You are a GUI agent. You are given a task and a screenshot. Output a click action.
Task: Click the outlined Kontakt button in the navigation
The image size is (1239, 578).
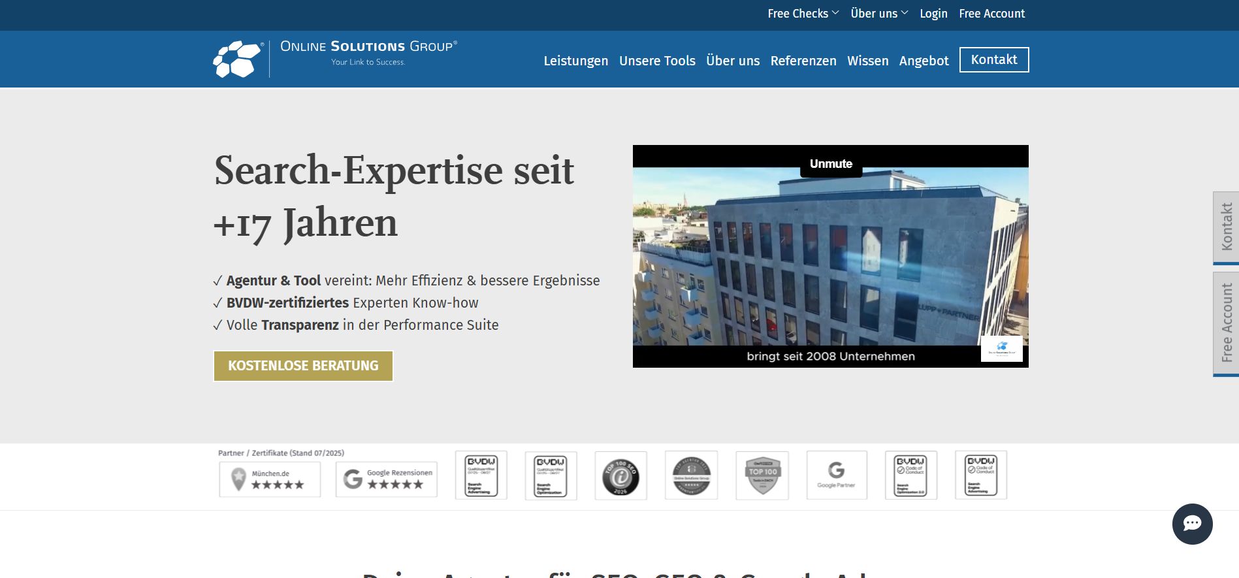click(994, 59)
